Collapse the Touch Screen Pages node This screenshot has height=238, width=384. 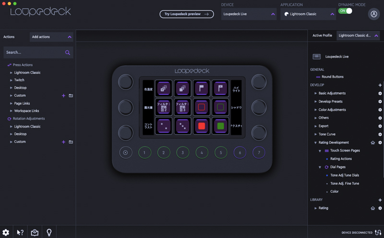click(320, 151)
